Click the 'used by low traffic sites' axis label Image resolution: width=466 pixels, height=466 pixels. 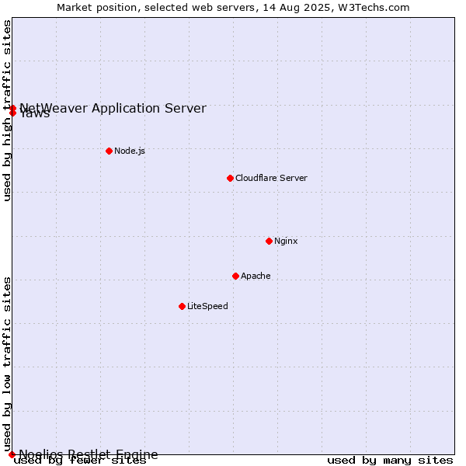tap(7, 364)
